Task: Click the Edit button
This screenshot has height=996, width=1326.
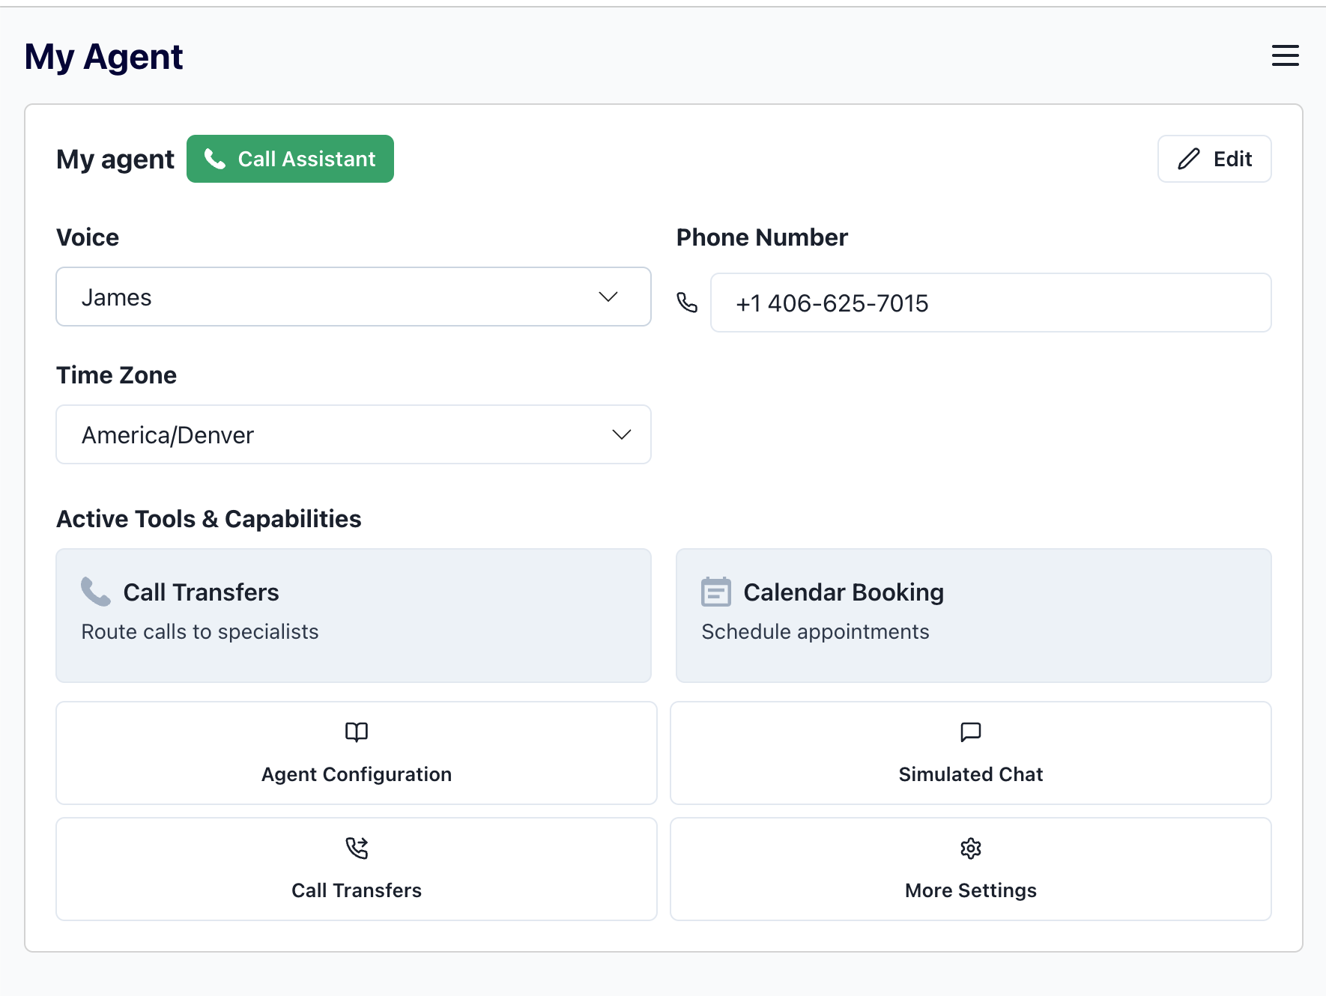Action: [x=1214, y=159]
